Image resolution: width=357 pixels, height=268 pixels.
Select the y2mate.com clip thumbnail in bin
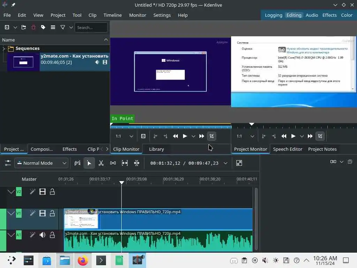tap(23, 62)
